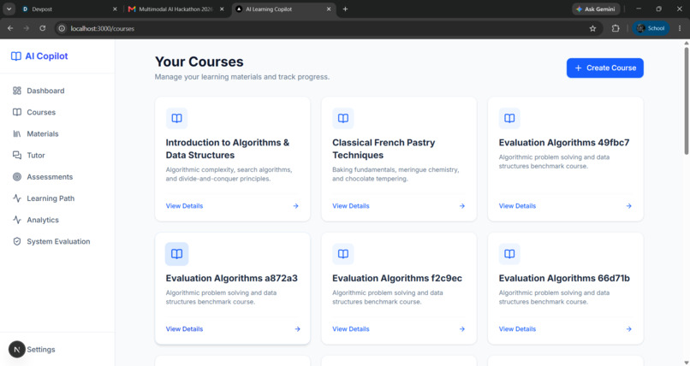The width and height of the screenshot is (690, 366).
Task: Go back using the browser back arrow
Action: [10, 28]
